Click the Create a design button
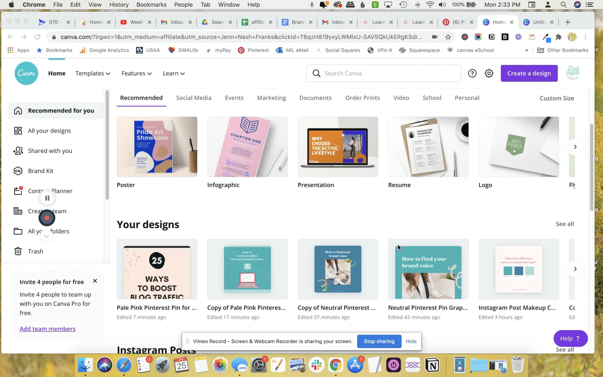603x377 pixels. [x=529, y=73]
